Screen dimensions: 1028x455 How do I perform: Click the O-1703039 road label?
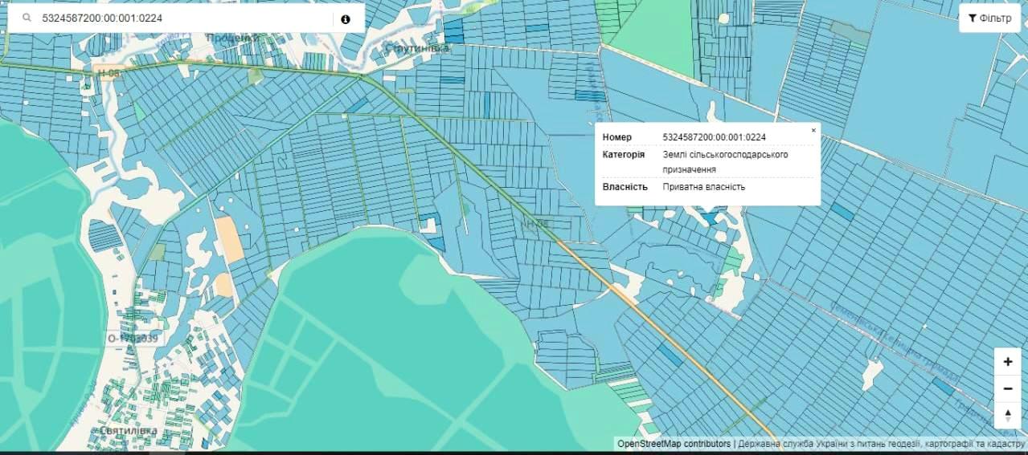point(134,339)
